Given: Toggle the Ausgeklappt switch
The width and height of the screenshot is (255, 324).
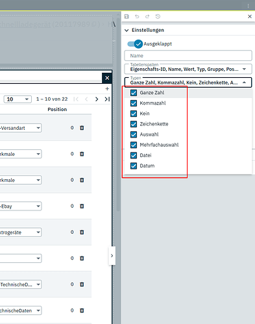Looking at the screenshot, I should (135, 44).
